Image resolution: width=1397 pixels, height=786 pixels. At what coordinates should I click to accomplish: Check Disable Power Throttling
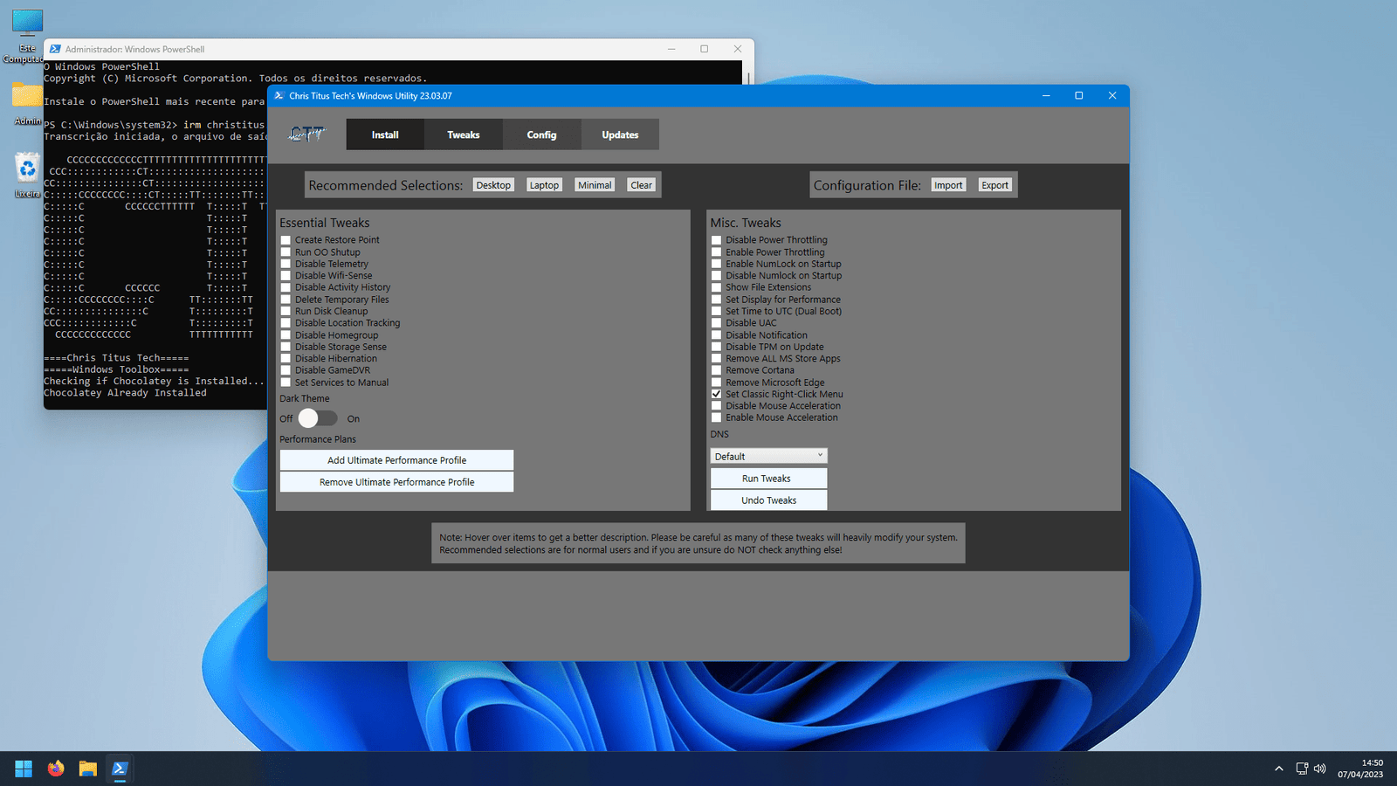click(717, 240)
